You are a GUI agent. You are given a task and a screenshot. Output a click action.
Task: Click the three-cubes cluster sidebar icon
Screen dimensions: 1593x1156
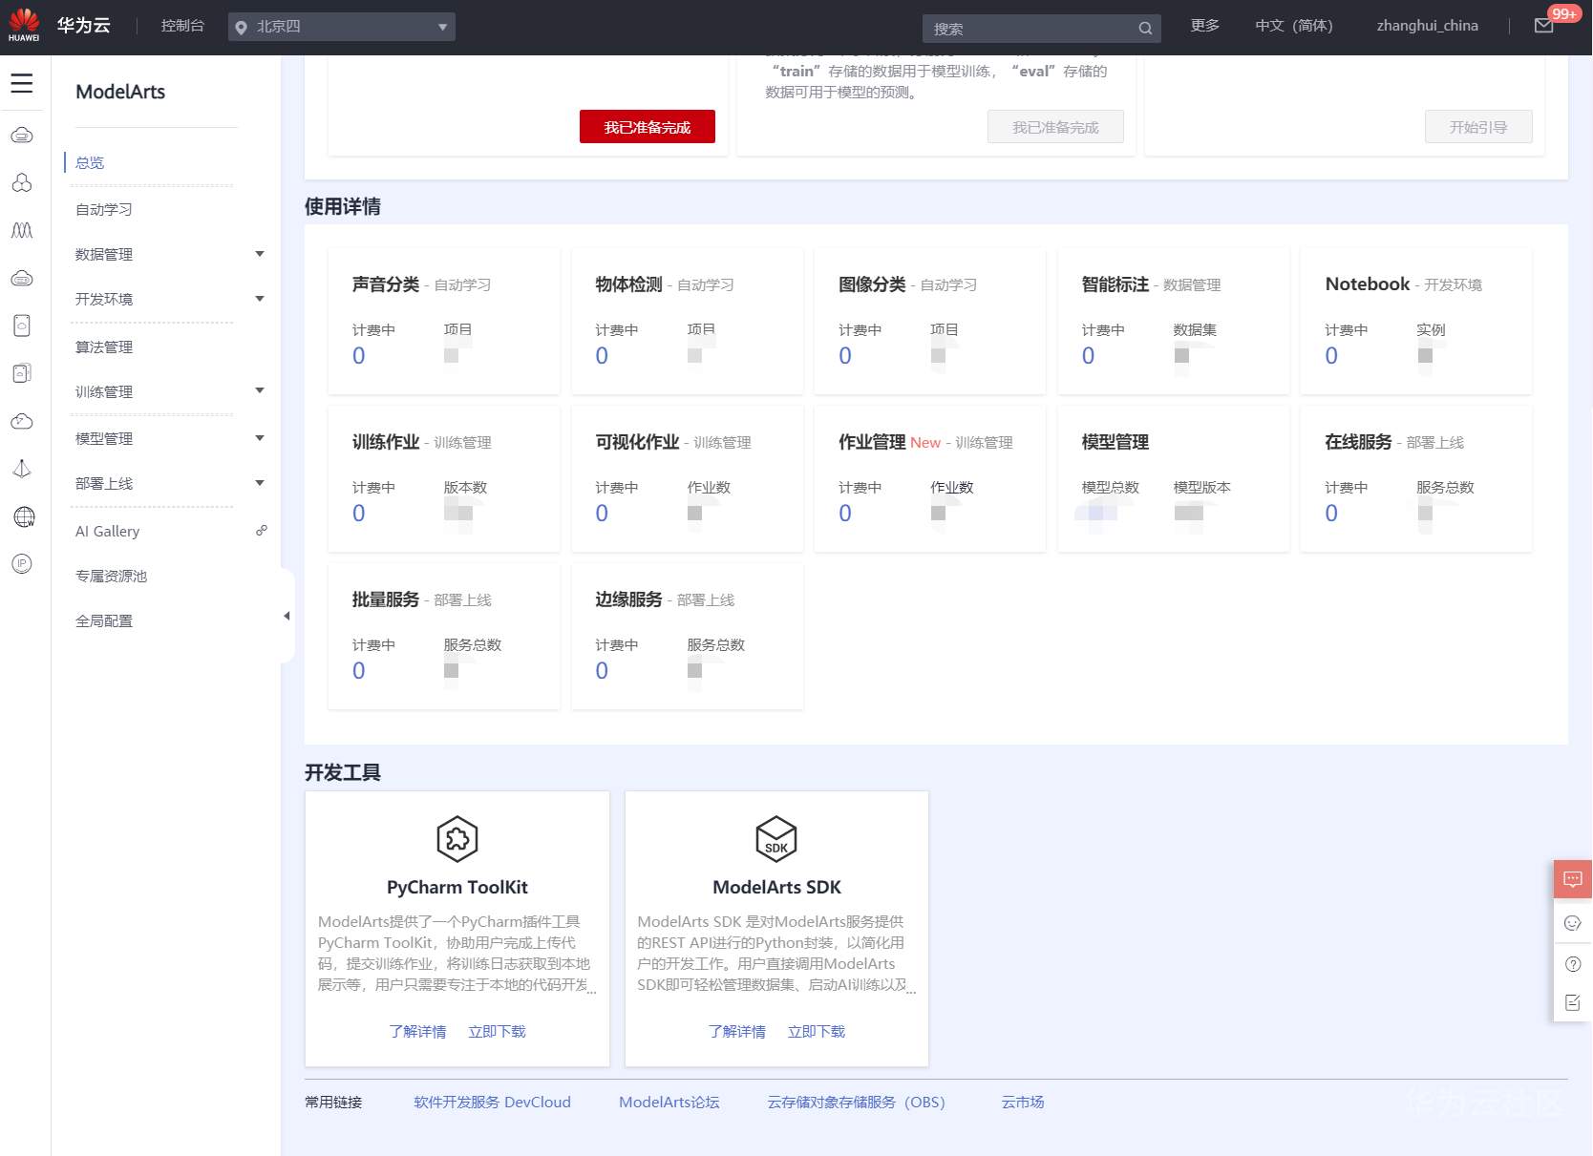pos(22,182)
